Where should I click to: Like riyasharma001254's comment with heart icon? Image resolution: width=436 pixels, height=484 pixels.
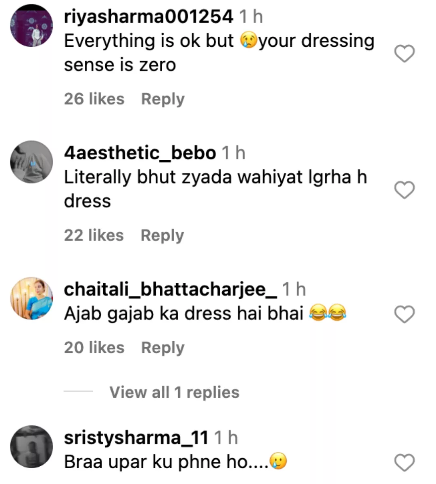[404, 54]
